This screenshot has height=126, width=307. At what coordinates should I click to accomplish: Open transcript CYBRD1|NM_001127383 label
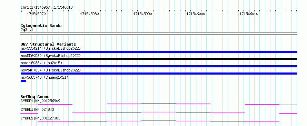40,118
